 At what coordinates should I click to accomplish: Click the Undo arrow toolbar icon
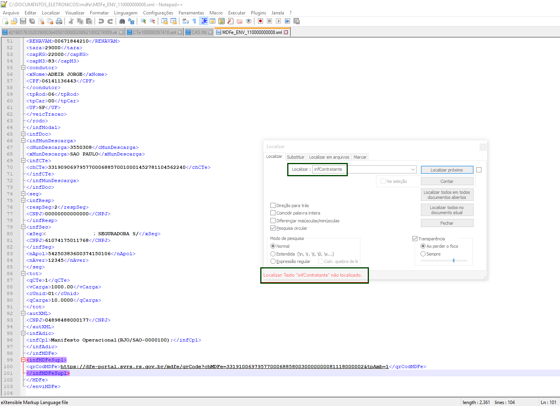point(101,21)
